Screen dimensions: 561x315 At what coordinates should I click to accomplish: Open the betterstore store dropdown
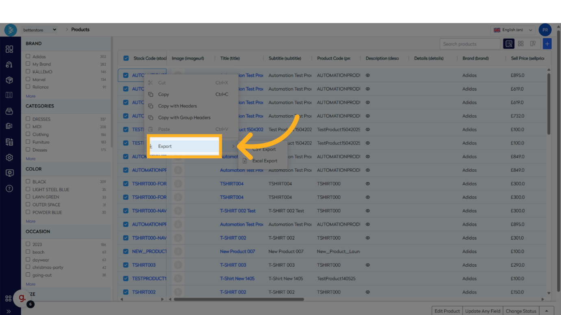pos(39,30)
